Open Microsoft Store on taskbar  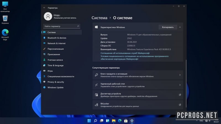(126, 121)
